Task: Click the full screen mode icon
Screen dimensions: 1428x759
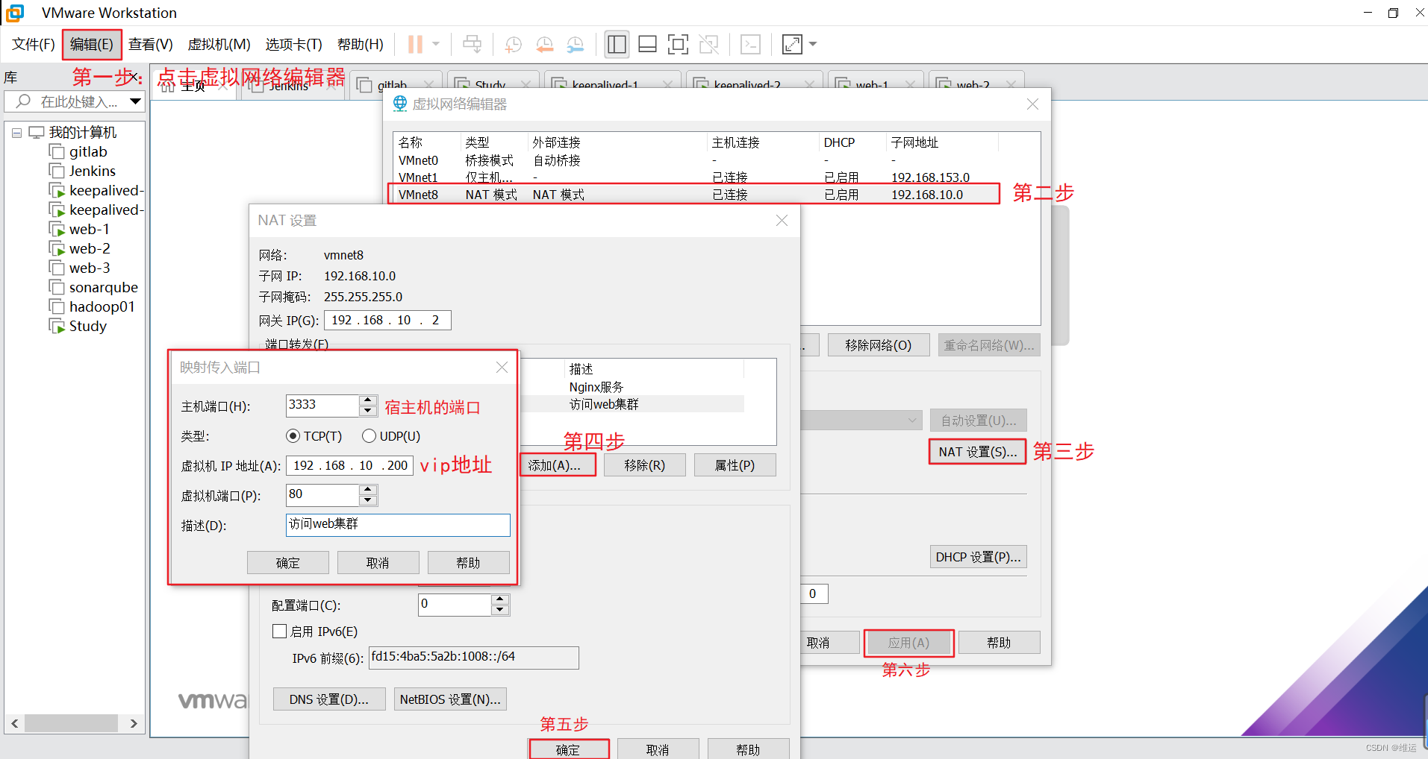Action: pos(678,45)
